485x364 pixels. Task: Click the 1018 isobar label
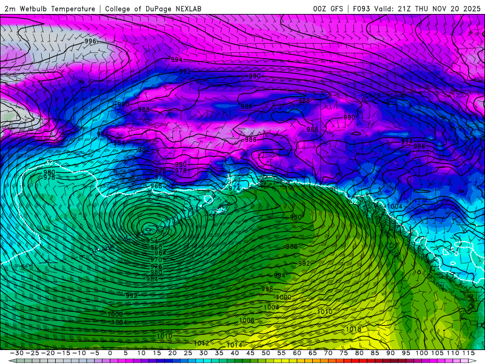[353, 329]
